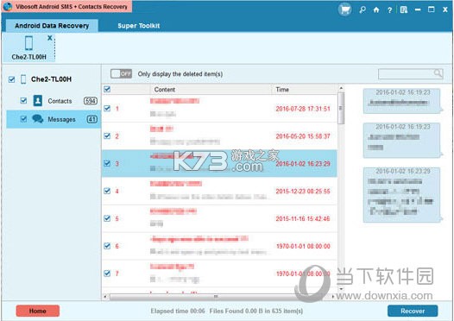Click the Vibosoft app logo icon
Viewport: 454px width, 321px height.
tap(8, 6)
